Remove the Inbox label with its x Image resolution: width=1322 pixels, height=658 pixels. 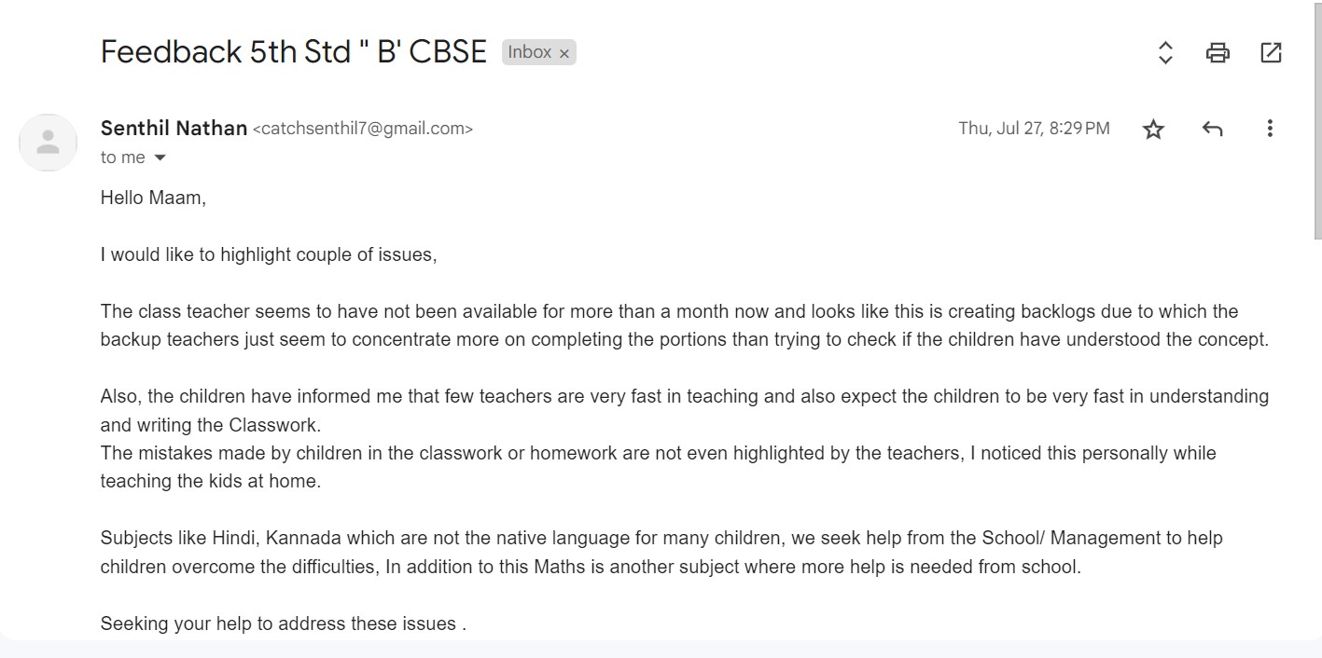coord(564,54)
